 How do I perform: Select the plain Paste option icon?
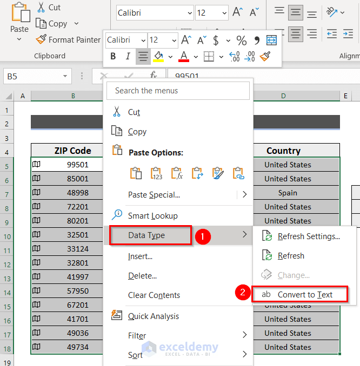point(136,173)
